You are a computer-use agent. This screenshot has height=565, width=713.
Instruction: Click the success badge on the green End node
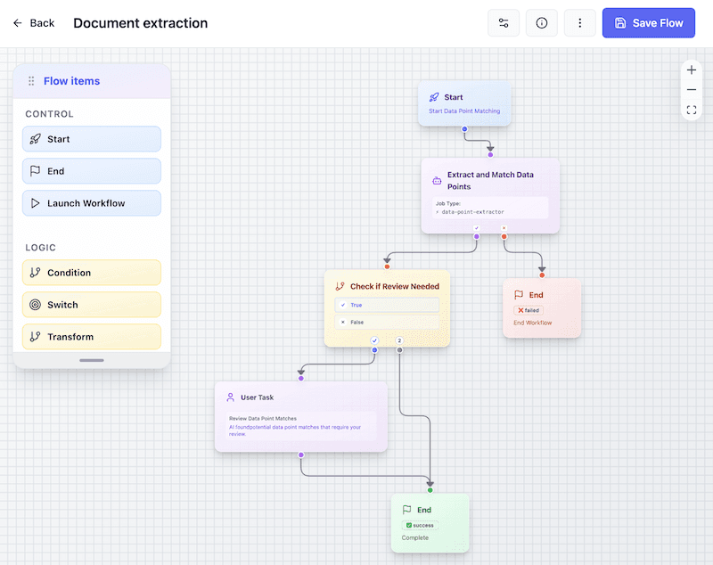[x=418, y=525]
